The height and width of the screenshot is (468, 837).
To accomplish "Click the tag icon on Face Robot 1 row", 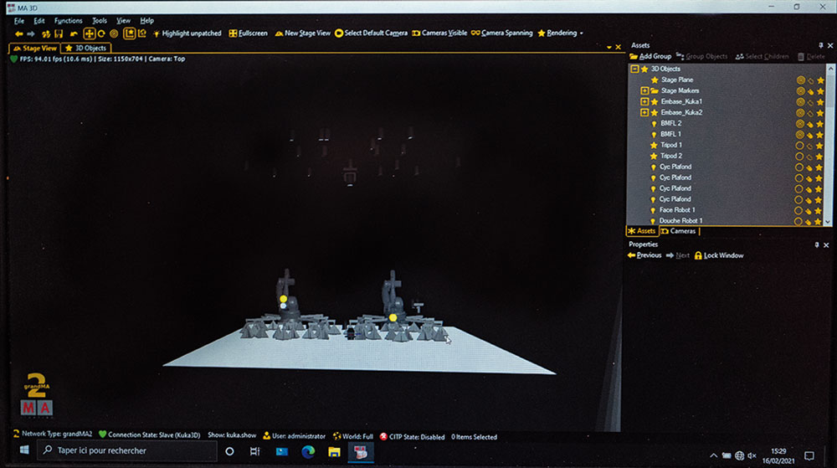I will pyautogui.click(x=809, y=210).
